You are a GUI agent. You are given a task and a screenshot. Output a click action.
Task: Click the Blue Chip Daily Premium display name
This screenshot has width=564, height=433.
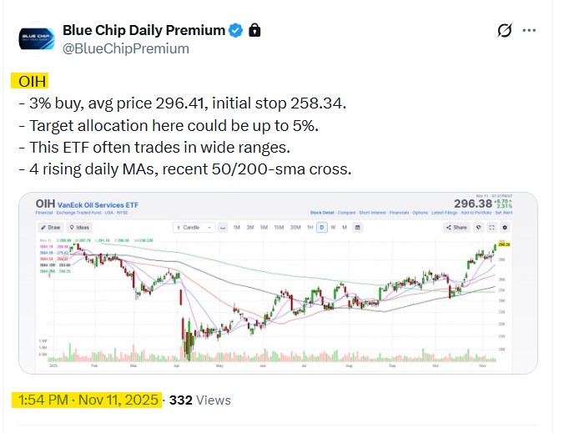pyautogui.click(x=144, y=31)
